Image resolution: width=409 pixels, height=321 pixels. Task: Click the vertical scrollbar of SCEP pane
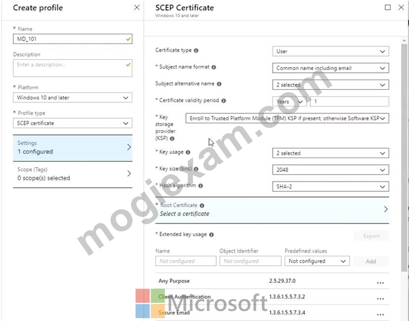pyautogui.click(x=404, y=157)
